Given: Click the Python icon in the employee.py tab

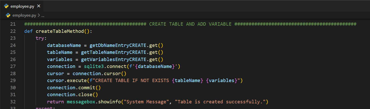Looking at the screenshot, I should (6, 6).
